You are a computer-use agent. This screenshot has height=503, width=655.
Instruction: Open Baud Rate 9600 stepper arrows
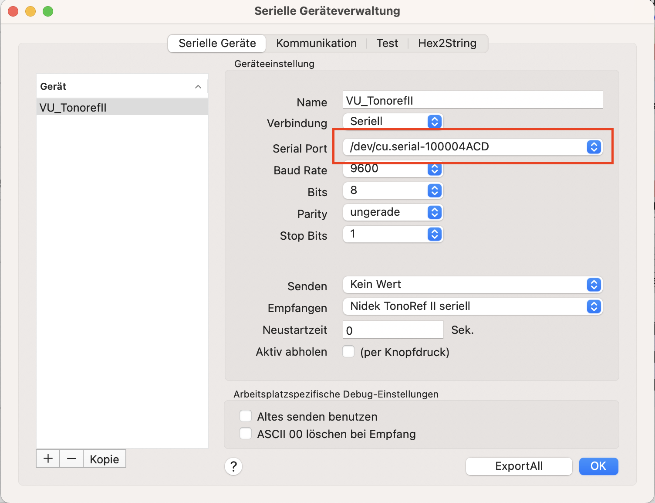tap(434, 169)
